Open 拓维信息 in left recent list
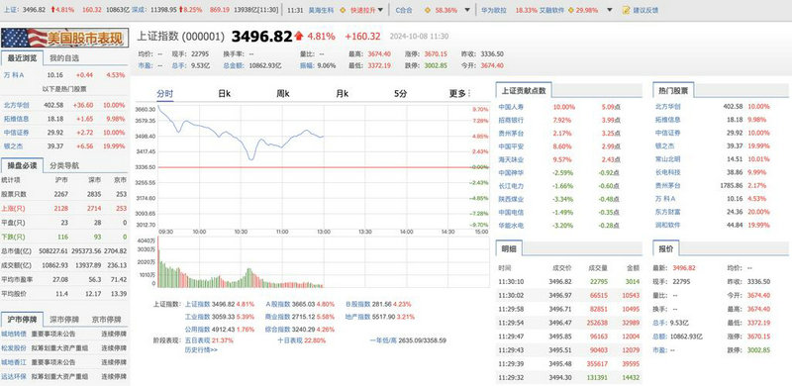 16,119
